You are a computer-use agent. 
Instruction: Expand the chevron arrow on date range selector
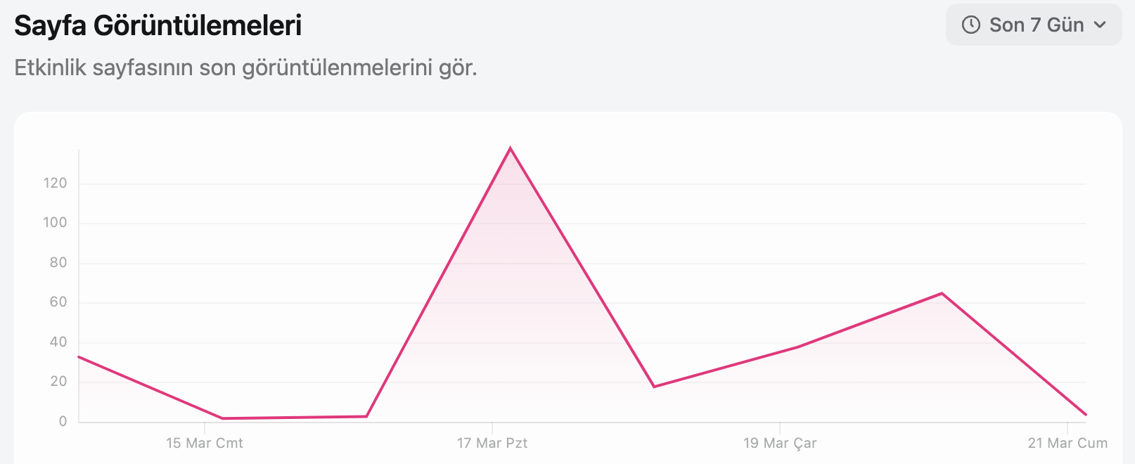1100,25
